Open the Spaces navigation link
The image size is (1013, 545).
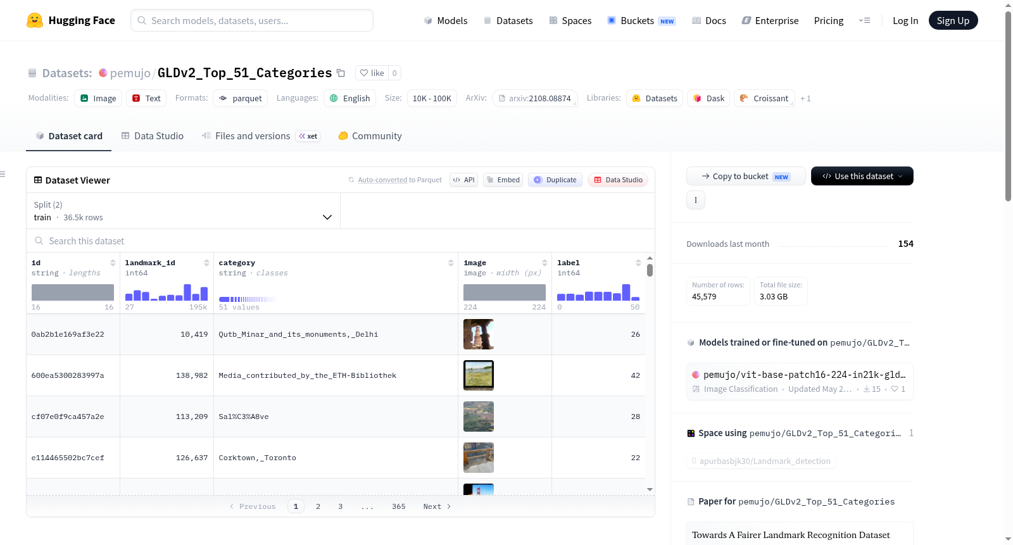coord(570,20)
